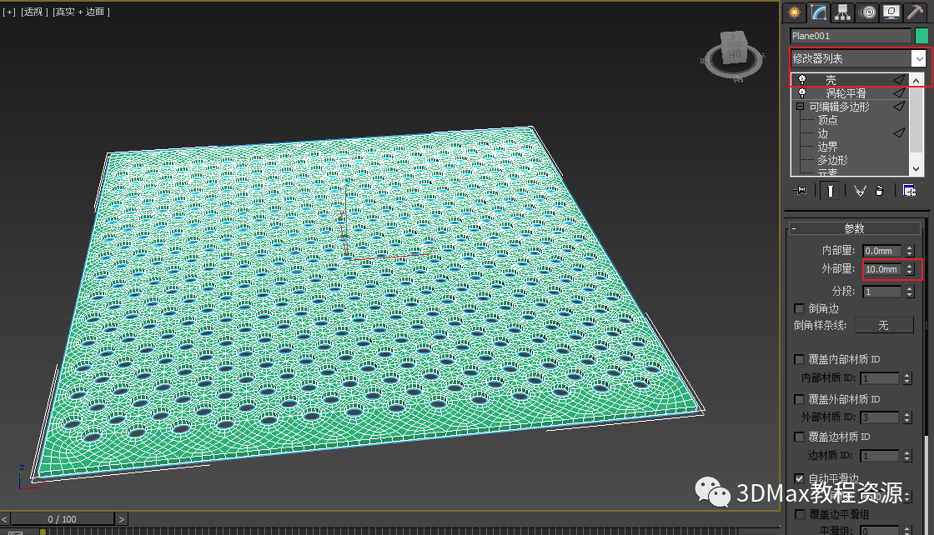Viewport: 934px width, 535px height.
Task: Click the 倒角样条线 无 button
Action: click(x=884, y=325)
